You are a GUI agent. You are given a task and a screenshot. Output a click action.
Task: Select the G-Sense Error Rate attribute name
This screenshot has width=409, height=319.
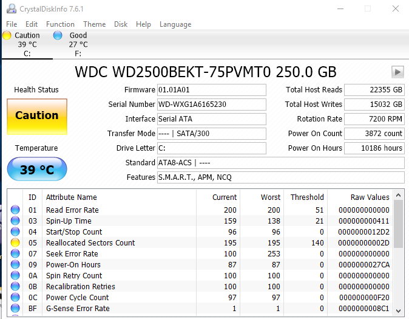tap(78, 309)
